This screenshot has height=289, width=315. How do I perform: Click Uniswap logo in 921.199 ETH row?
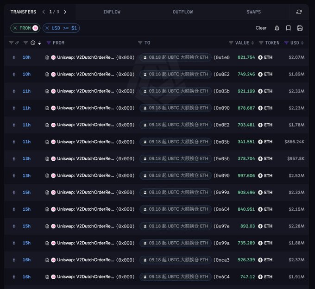(53, 91)
